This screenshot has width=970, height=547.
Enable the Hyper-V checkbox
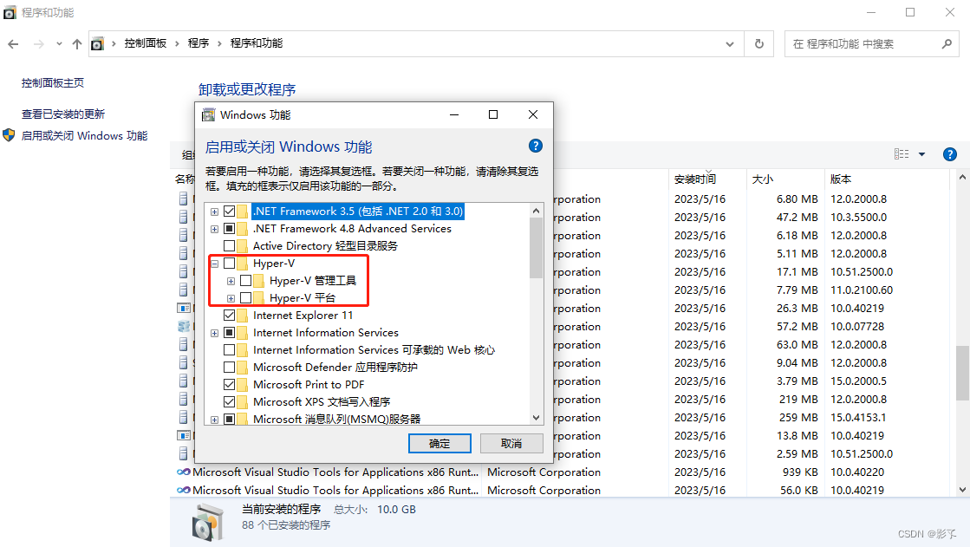(229, 263)
